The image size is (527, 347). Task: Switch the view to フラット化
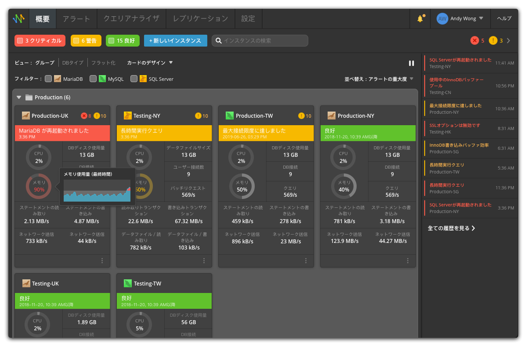coord(103,63)
